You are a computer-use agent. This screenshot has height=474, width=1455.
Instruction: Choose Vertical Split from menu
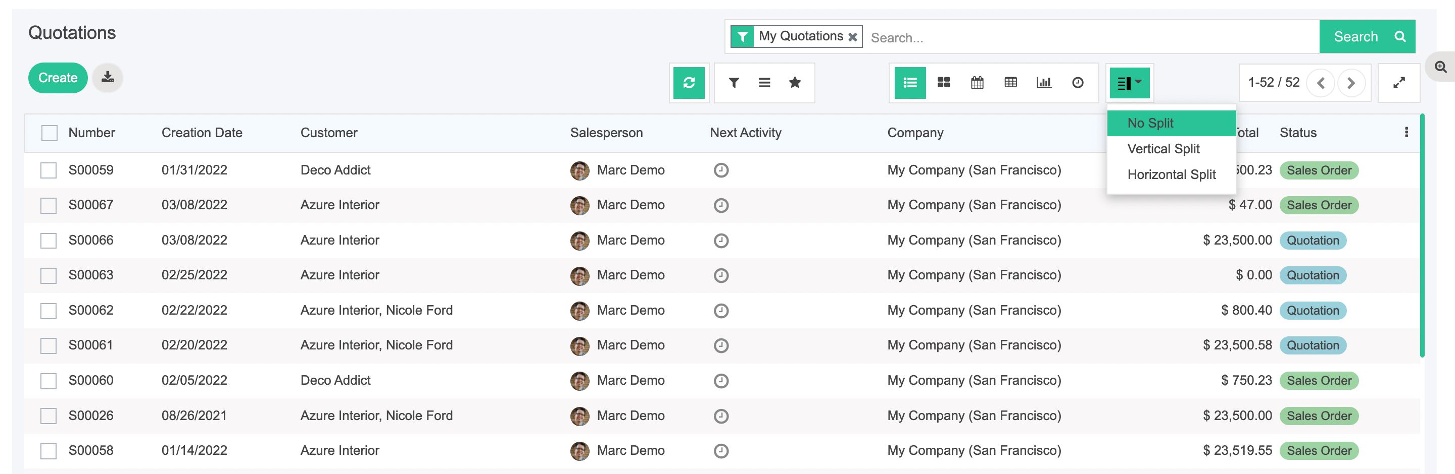pos(1163,149)
